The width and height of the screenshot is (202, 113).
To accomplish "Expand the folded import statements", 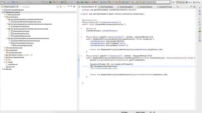I will 81,14.
